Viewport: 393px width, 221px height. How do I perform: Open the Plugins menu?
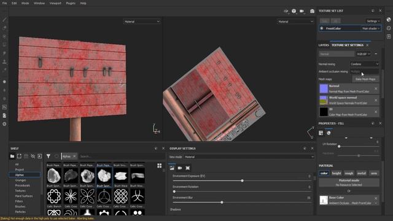click(71, 3)
